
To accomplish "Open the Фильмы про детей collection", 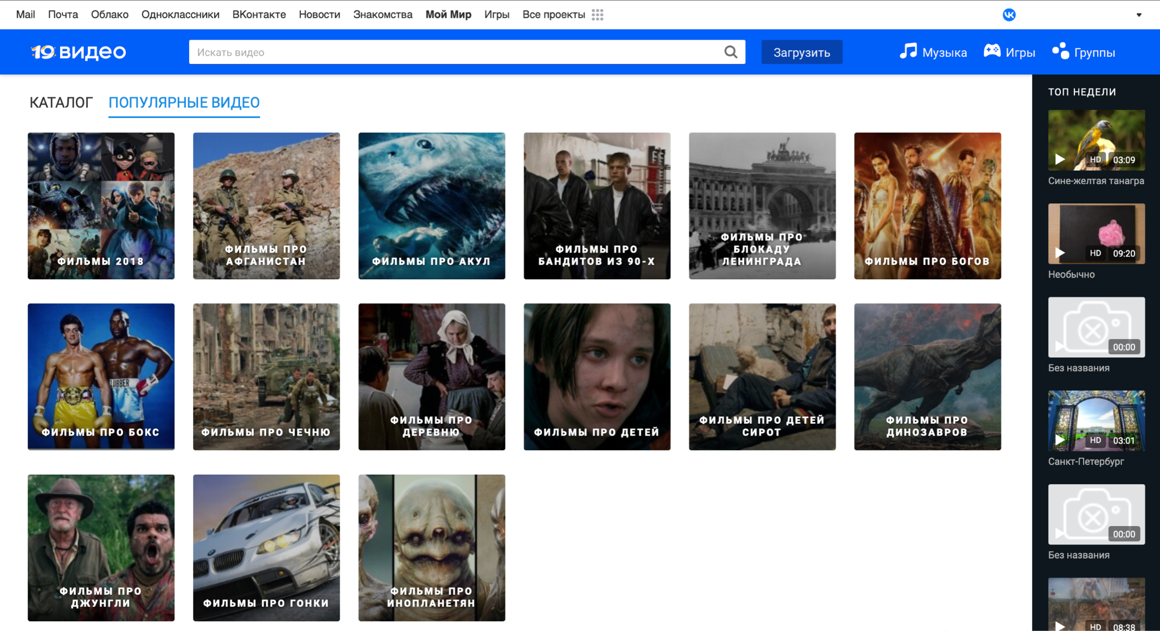I will [x=597, y=377].
